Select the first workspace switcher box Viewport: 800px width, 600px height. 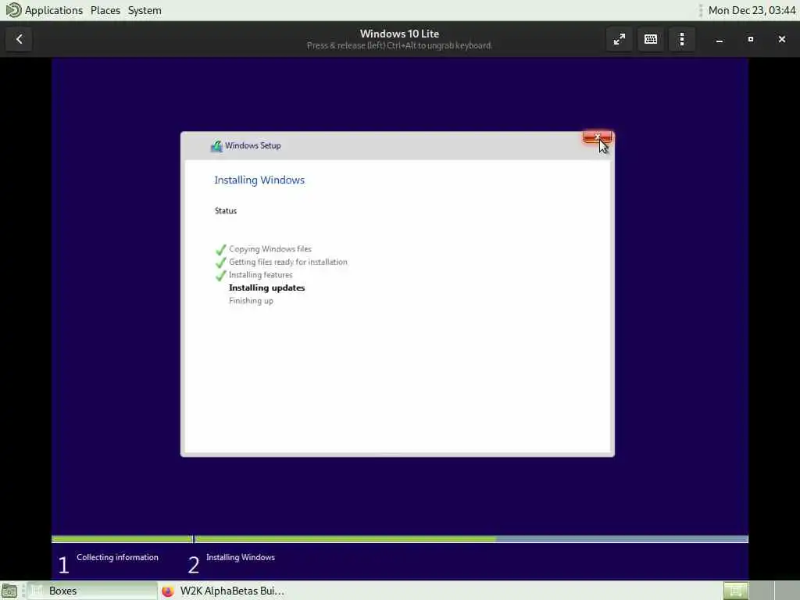[736, 591]
